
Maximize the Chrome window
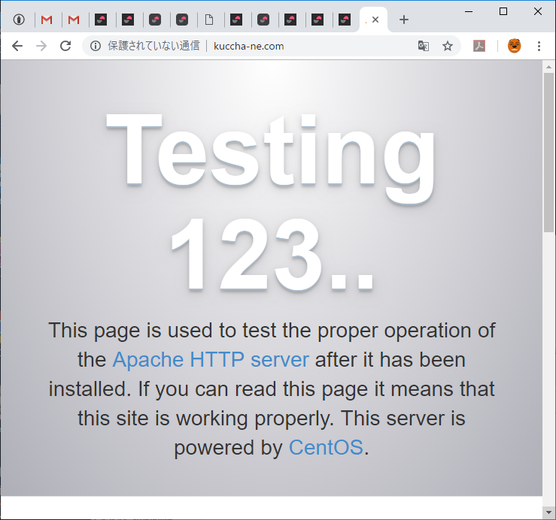503,11
